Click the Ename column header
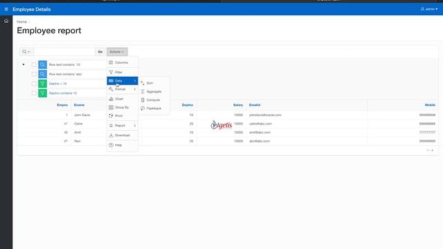The image size is (443, 249). click(x=79, y=104)
